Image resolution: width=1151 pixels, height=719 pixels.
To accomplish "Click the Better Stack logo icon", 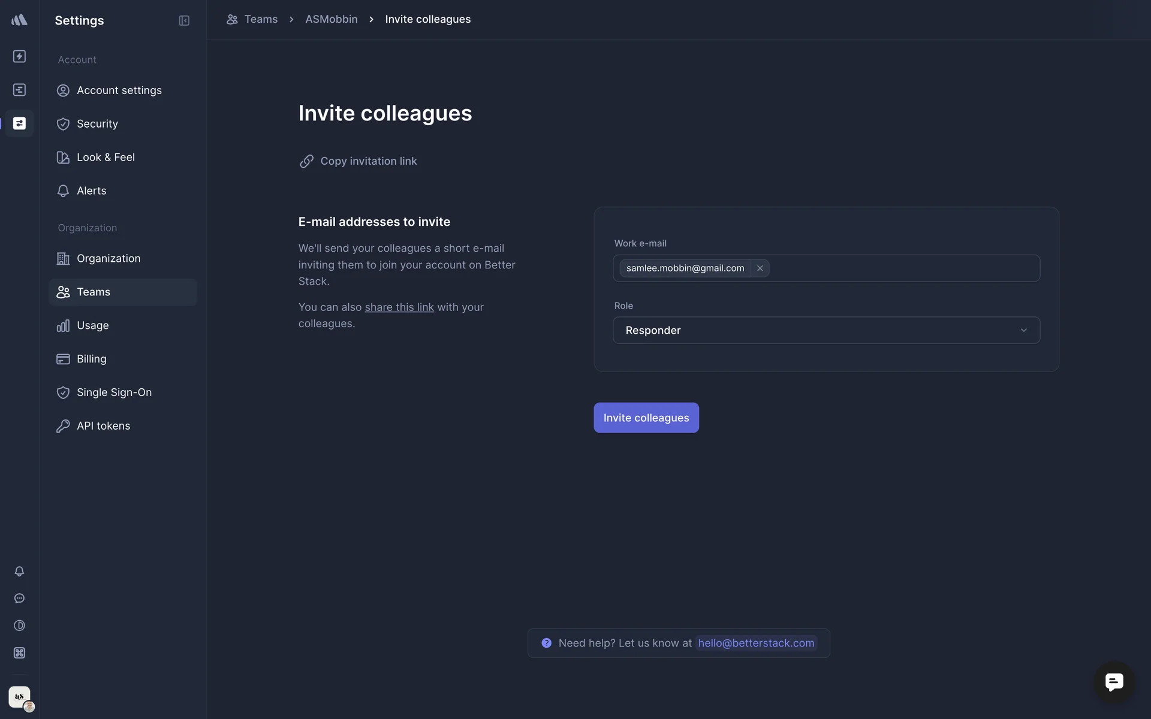I will click(x=19, y=20).
